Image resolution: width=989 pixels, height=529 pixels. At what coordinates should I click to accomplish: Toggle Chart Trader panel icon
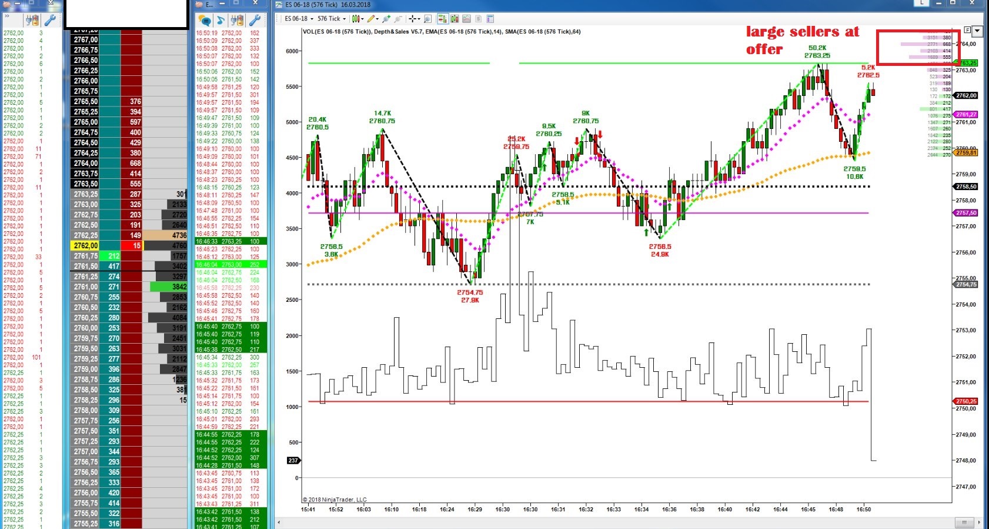[443, 19]
